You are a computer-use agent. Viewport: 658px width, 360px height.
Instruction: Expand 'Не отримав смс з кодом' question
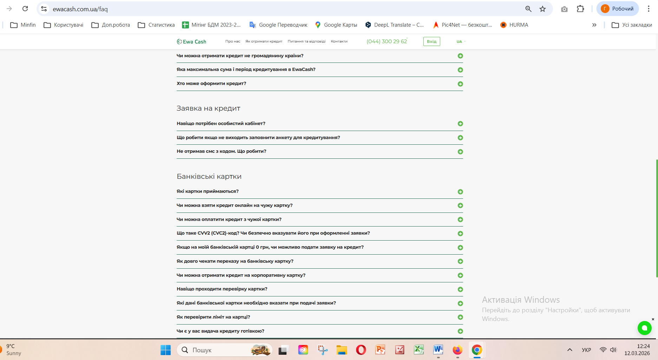tap(320, 151)
